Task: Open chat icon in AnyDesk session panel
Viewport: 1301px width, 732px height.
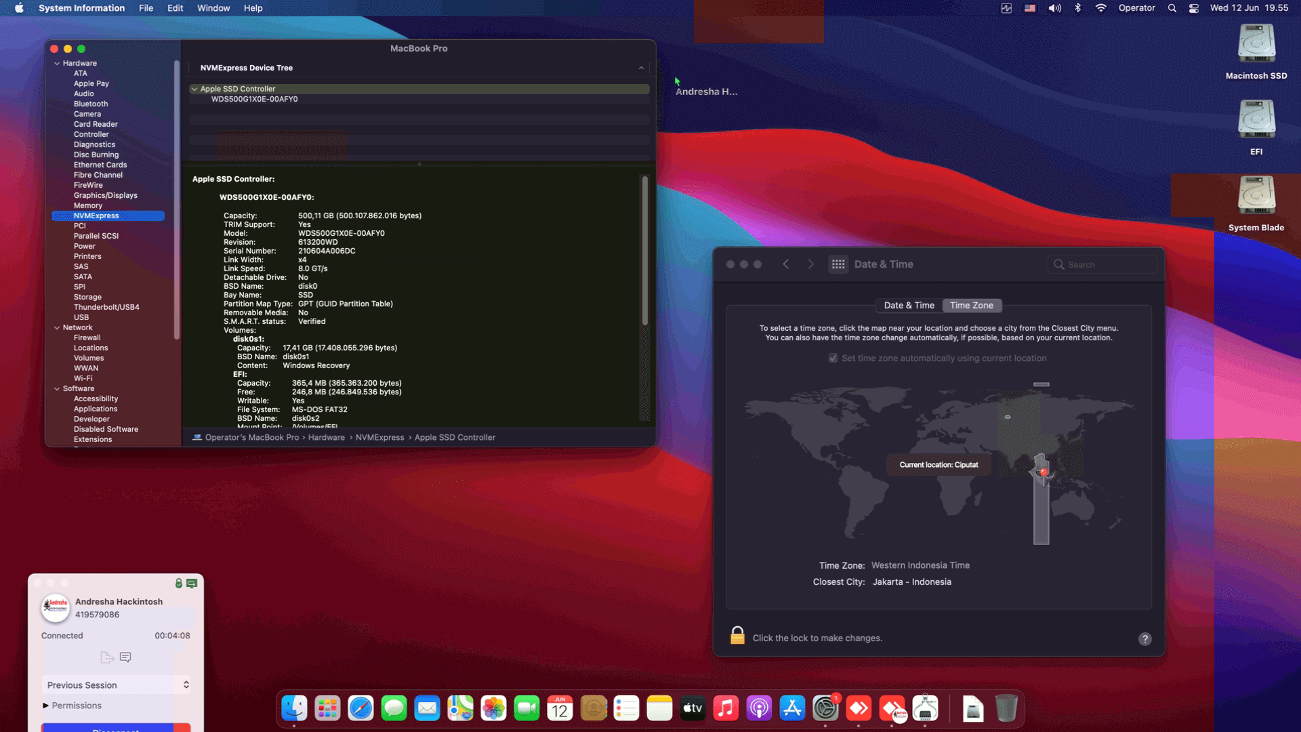Action: pyautogui.click(x=125, y=657)
